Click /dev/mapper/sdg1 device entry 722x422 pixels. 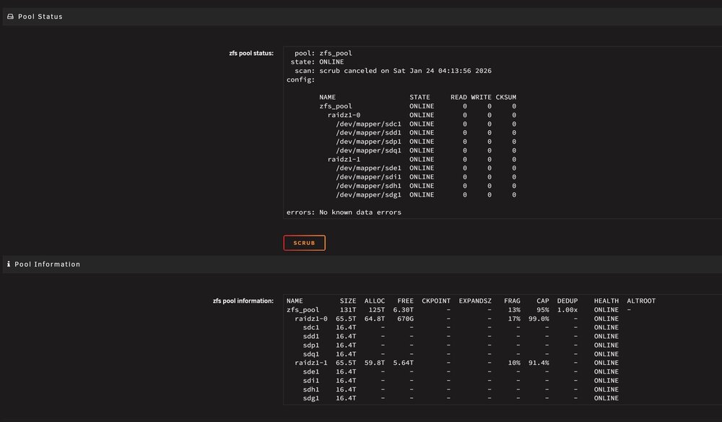click(x=368, y=195)
